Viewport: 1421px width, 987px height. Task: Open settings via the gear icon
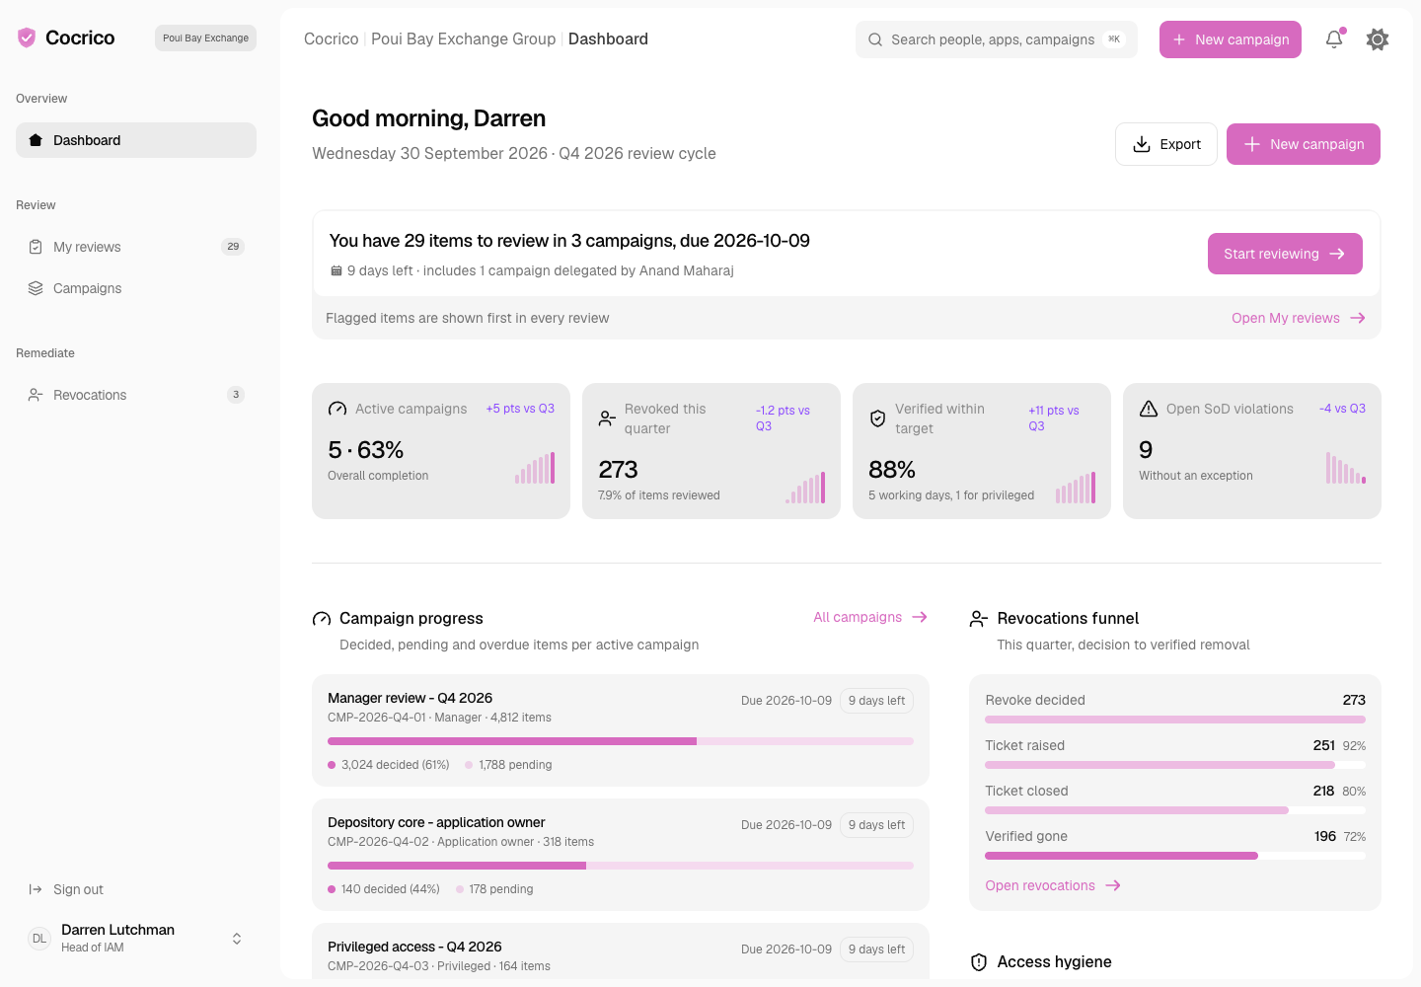pos(1378,39)
